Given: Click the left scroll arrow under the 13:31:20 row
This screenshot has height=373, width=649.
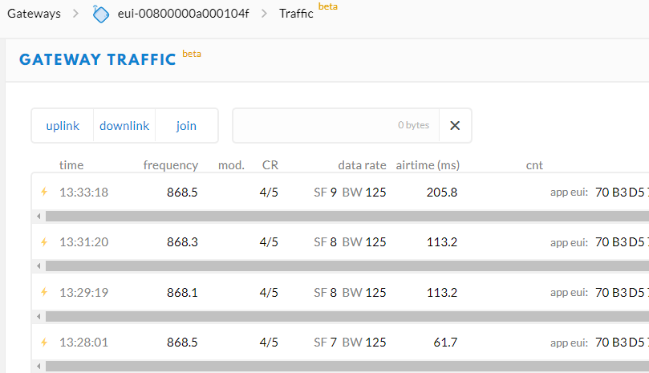Looking at the screenshot, I should click(38, 266).
